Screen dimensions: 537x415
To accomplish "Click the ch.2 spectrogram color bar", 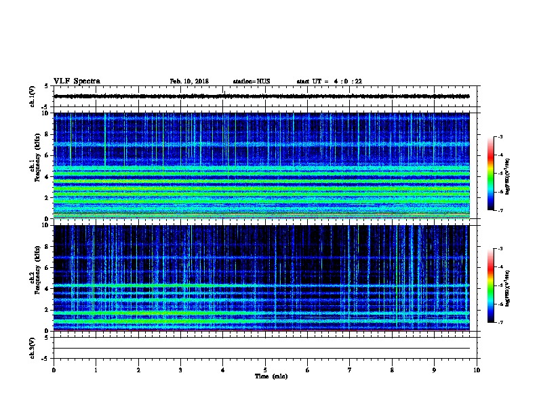I will click(491, 285).
